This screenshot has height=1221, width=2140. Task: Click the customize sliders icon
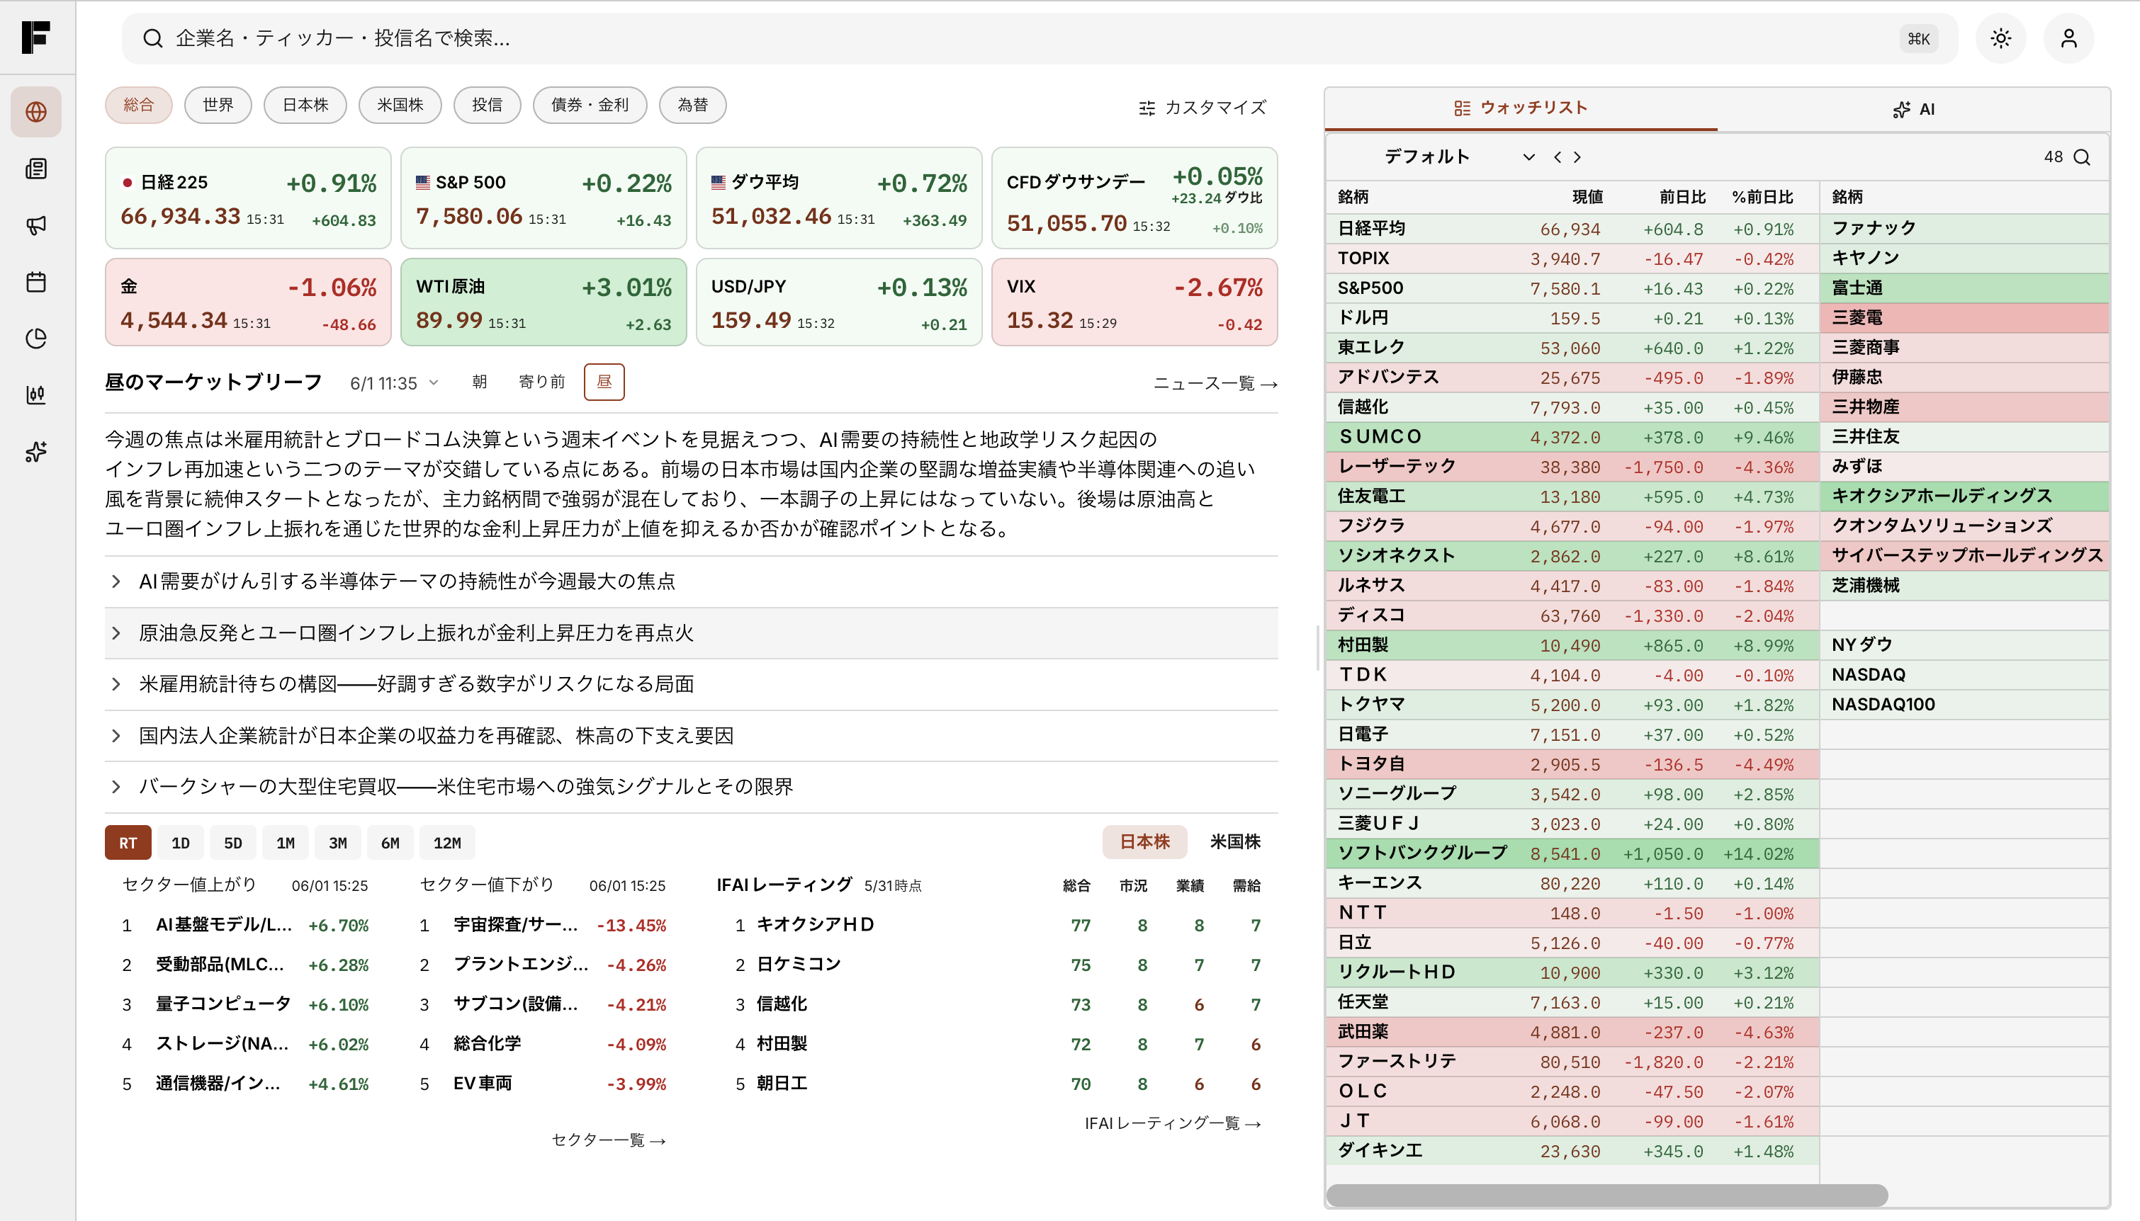(x=1147, y=108)
